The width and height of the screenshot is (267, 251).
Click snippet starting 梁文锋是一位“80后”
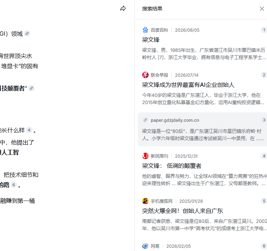tap(203, 135)
